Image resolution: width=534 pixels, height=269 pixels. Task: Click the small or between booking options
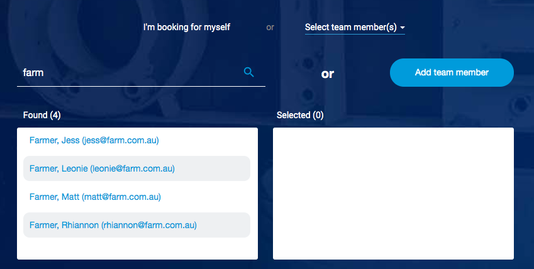coord(270,28)
